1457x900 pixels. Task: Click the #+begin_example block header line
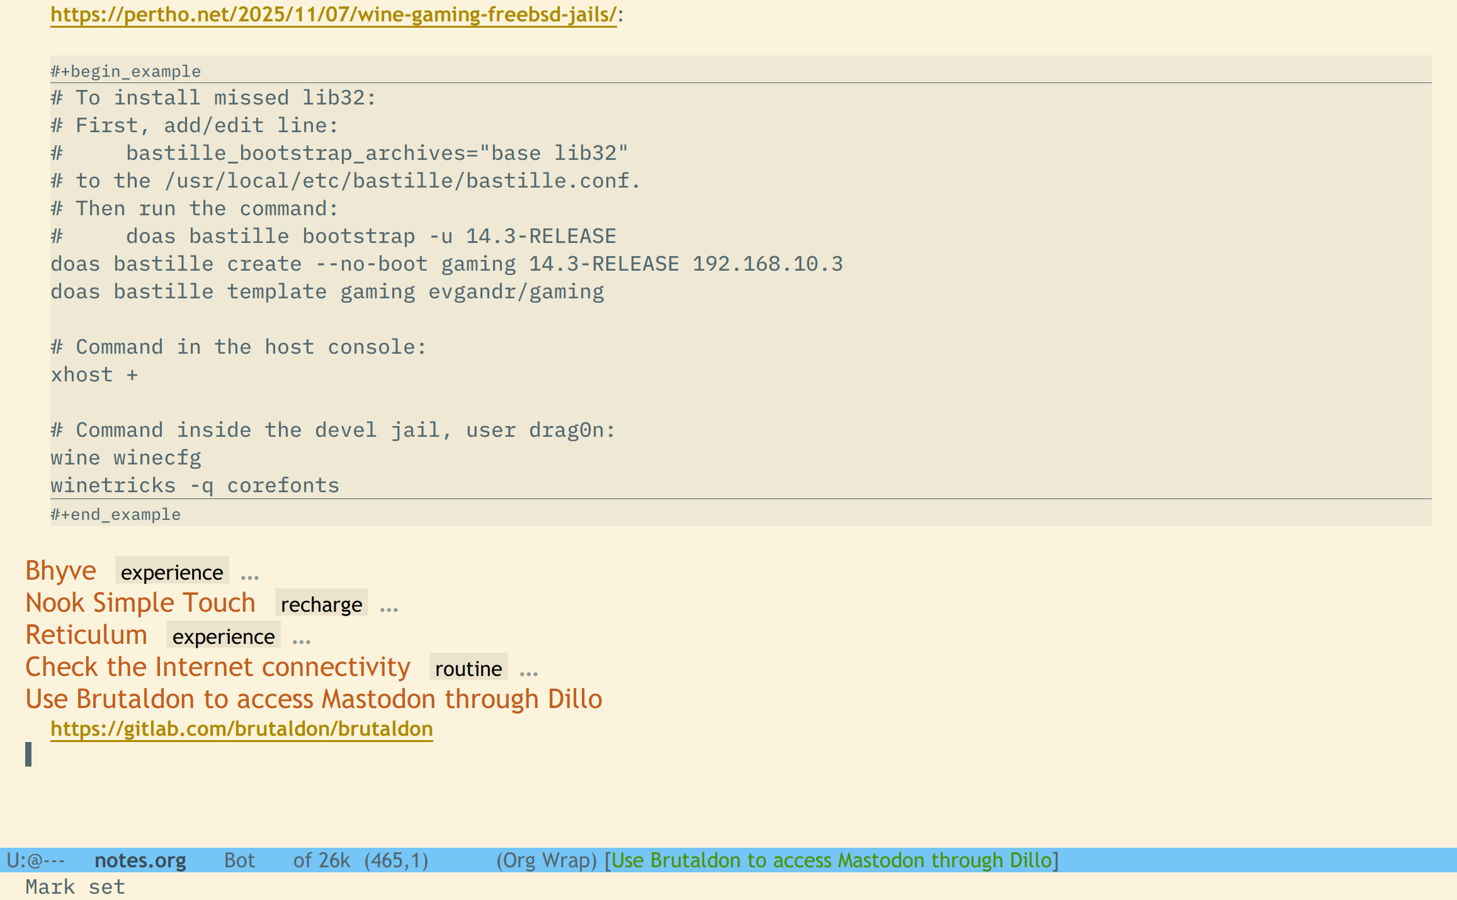(x=126, y=71)
